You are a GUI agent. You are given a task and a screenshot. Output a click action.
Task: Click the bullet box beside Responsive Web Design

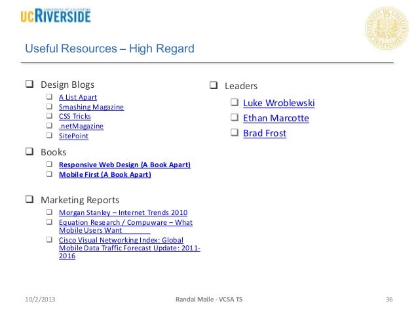49,164
